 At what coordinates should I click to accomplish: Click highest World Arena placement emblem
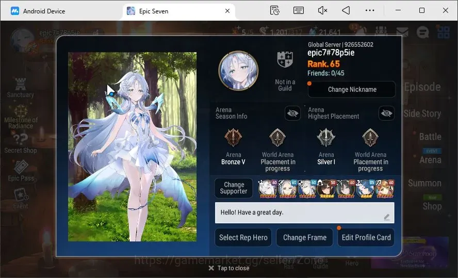tap(370, 138)
